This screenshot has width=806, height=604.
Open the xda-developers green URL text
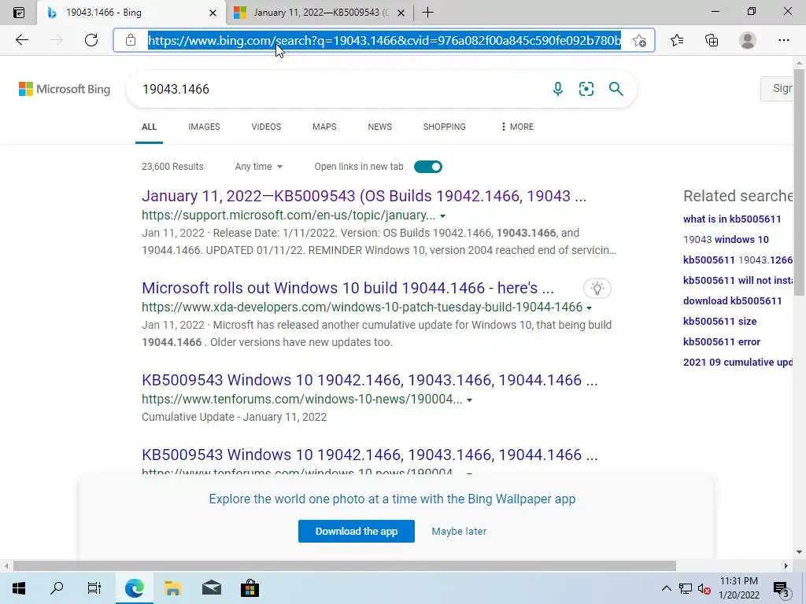362,308
